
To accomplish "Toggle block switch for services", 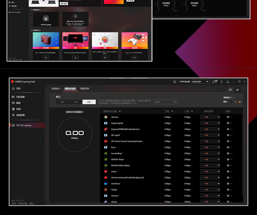I will 230,196.
